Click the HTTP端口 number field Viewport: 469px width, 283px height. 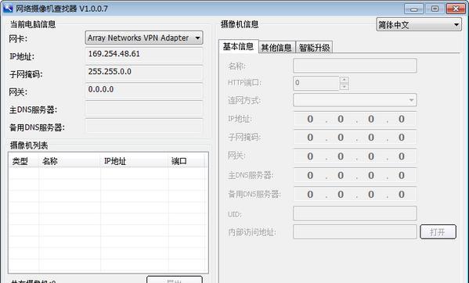[x=316, y=83]
